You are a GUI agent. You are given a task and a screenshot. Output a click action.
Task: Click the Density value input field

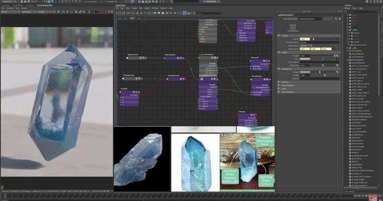[305, 39]
